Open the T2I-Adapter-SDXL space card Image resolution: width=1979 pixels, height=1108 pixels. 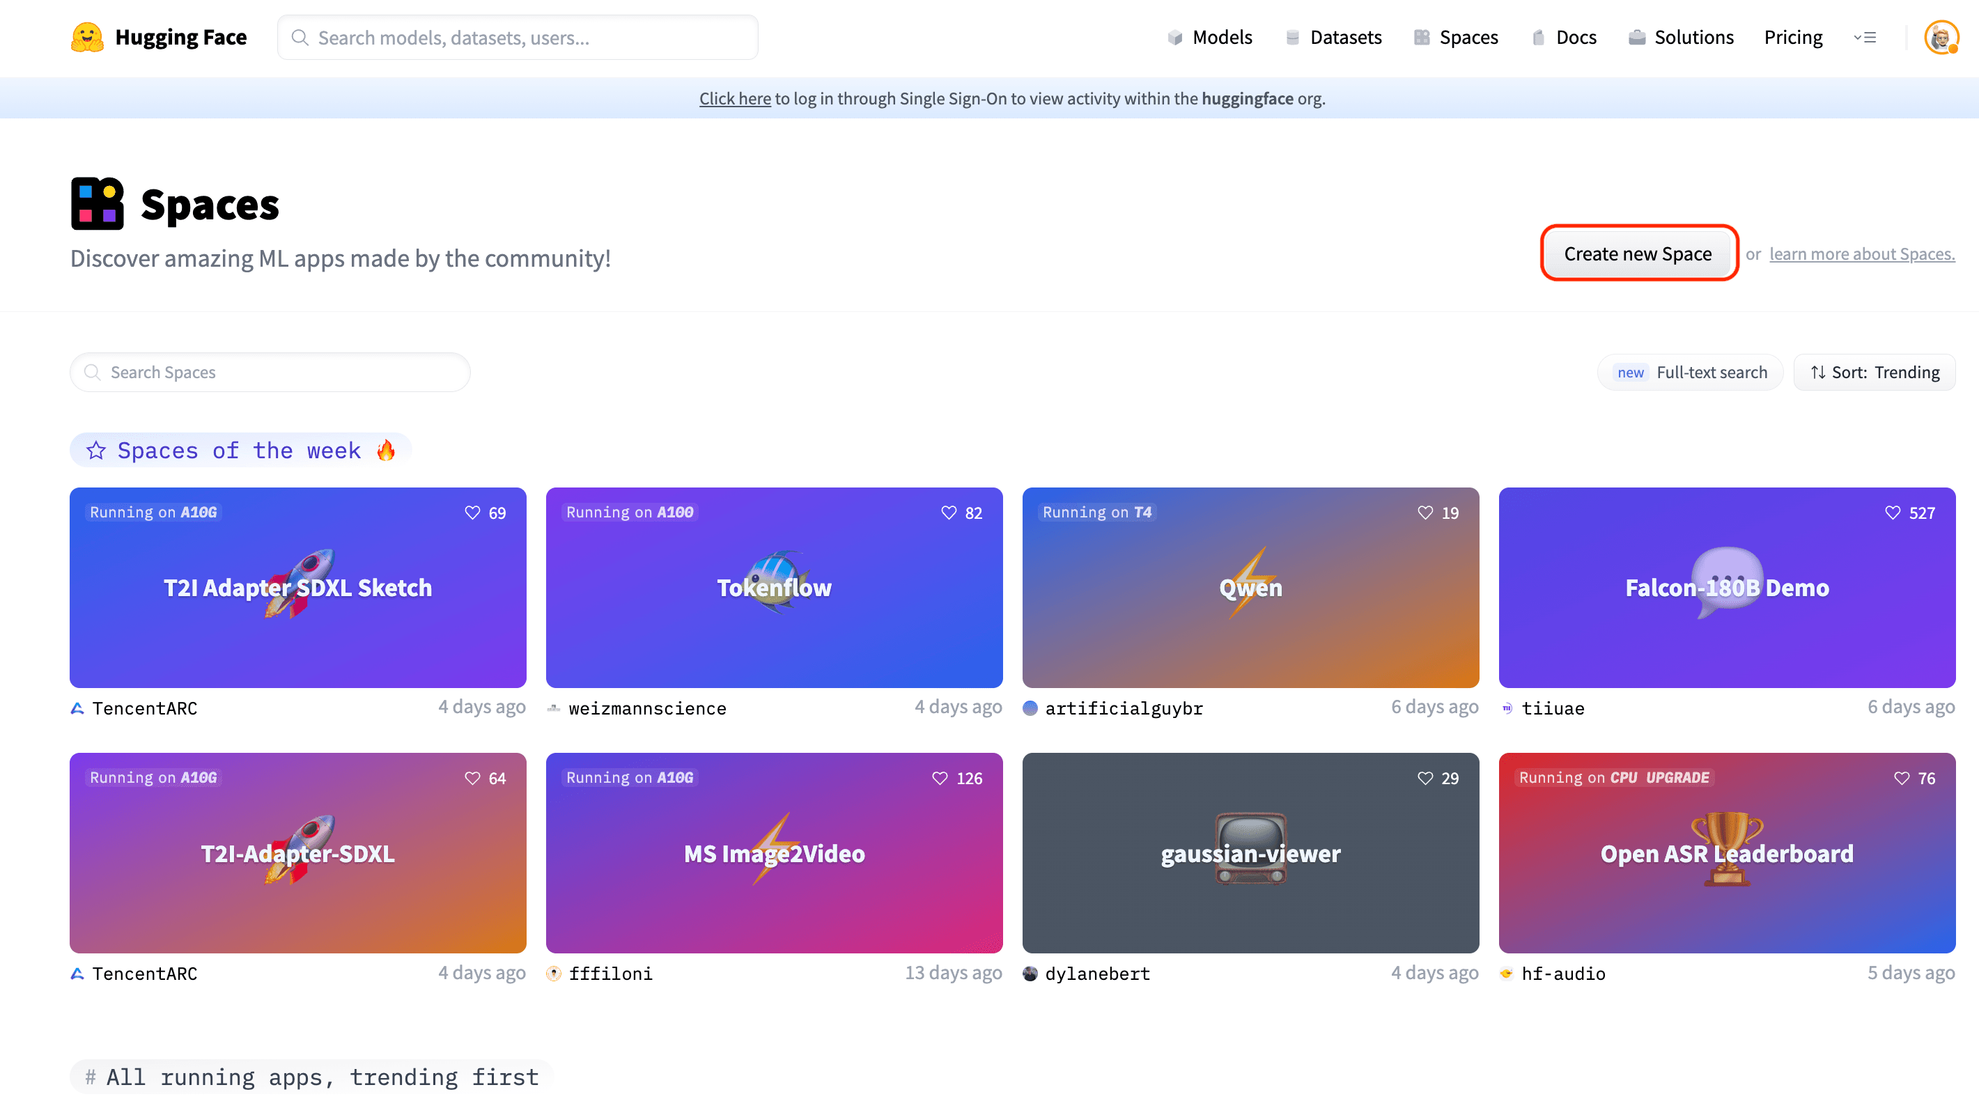click(298, 853)
